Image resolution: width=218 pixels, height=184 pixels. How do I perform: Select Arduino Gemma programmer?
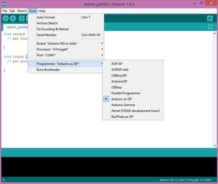point(133,105)
